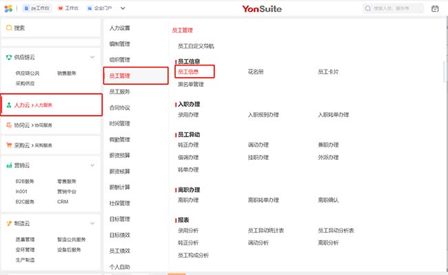
Task: Click the 人力云 person icon
Action: (9, 105)
